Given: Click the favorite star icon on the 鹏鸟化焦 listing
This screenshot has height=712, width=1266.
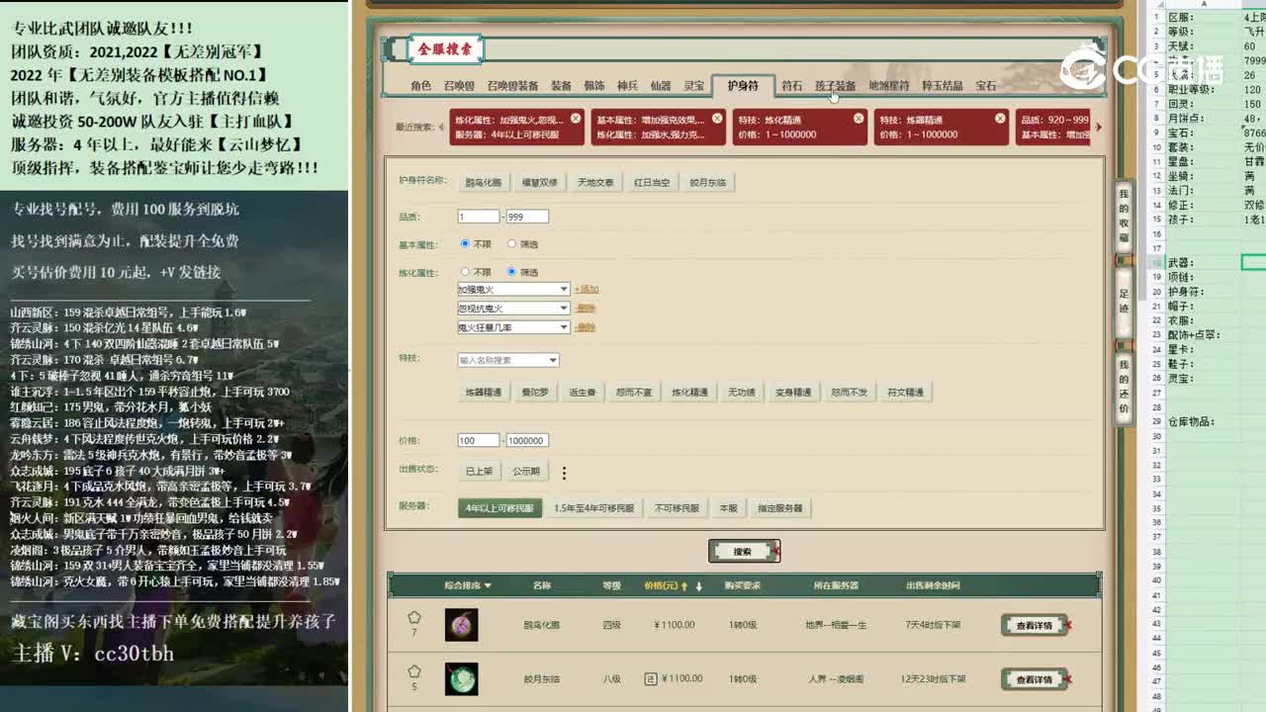Looking at the screenshot, I should click(414, 615).
